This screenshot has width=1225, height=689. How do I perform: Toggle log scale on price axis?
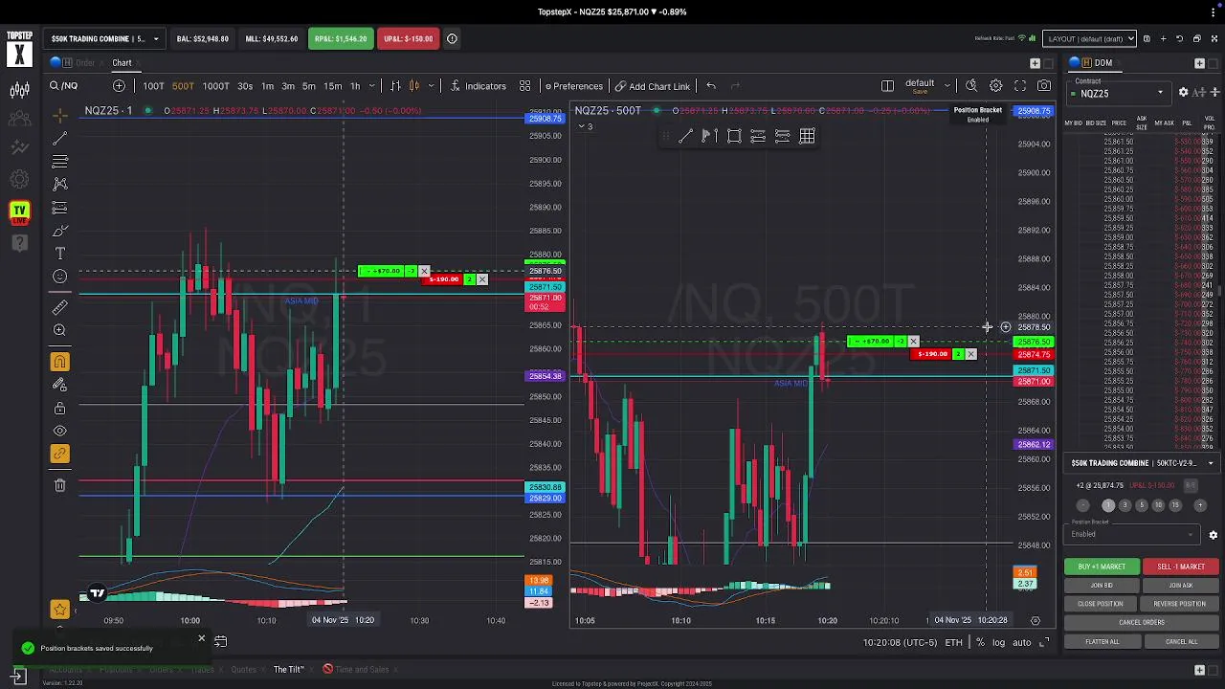[998, 642]
